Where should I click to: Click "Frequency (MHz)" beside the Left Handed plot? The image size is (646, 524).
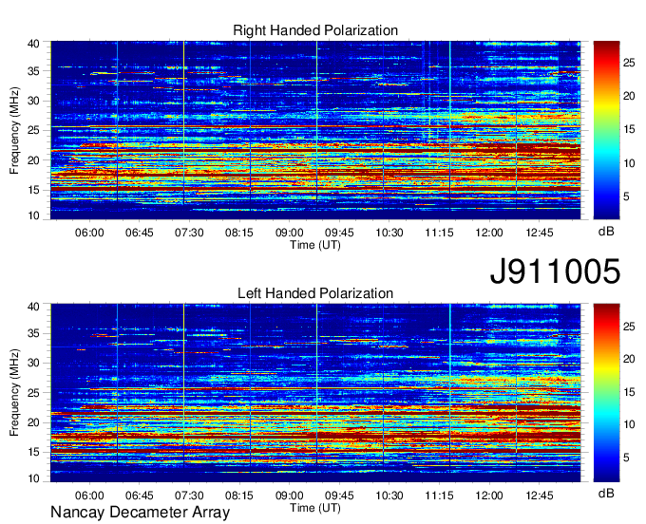[x=14, y=393]
